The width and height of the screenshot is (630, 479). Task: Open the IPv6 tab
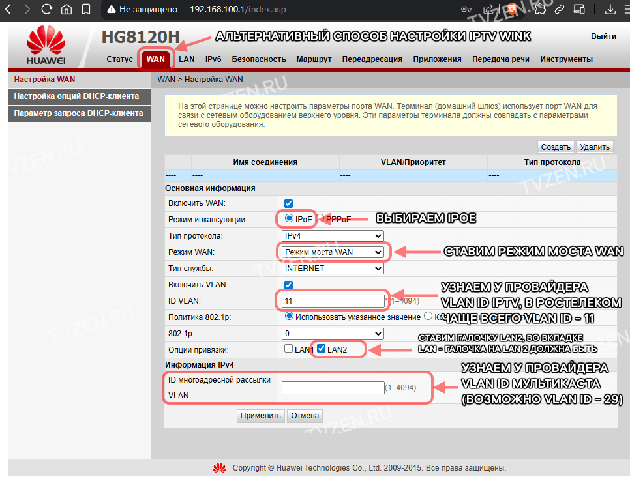pyautogui.click(x=213, y=59)
